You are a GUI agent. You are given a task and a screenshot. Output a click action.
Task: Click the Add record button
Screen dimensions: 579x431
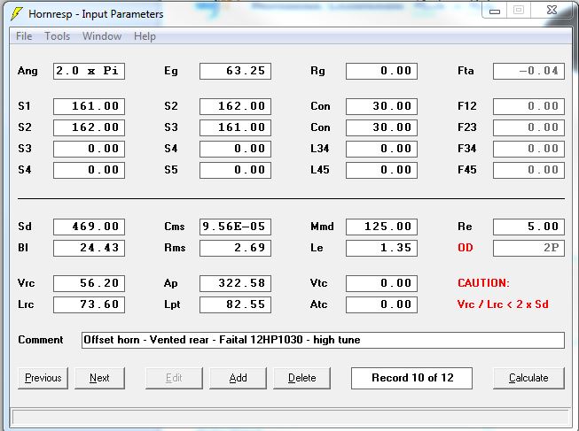click(238, 378)
